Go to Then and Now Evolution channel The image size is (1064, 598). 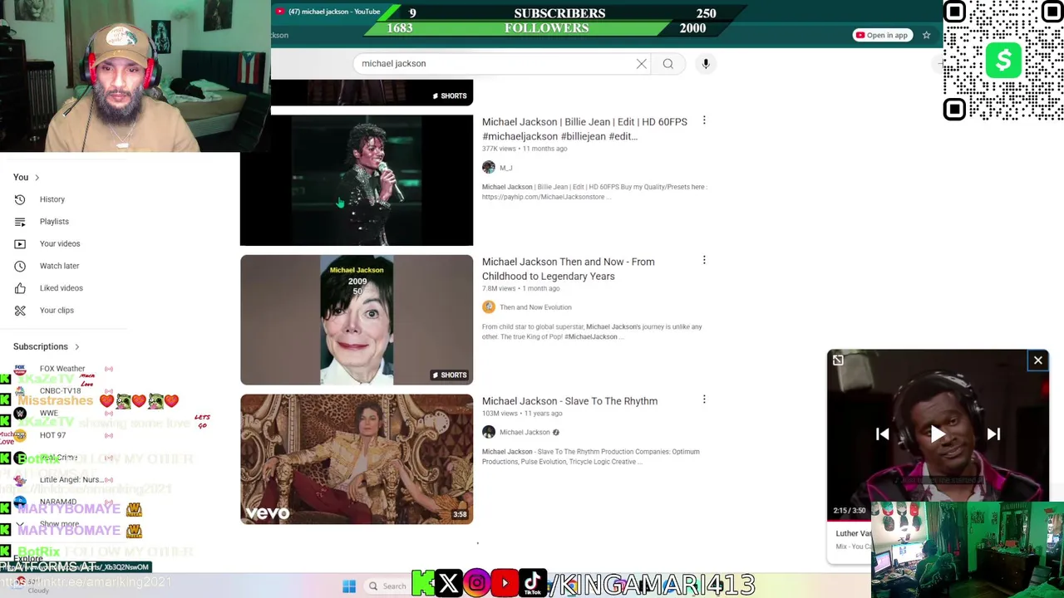[x=535, y=307]
